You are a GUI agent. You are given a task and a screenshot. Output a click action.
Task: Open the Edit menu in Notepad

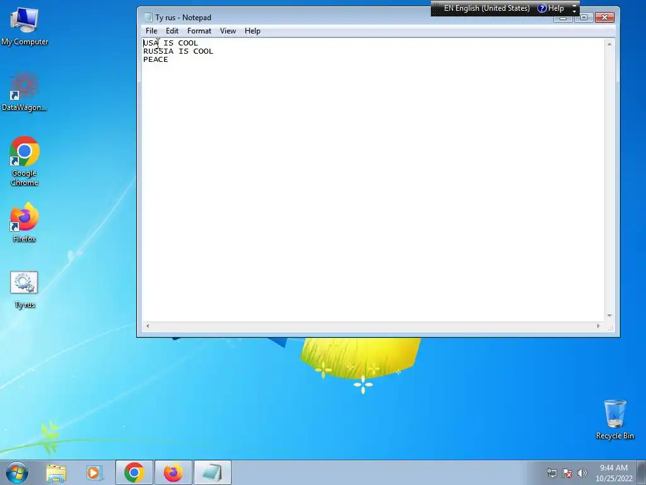tap(172, 31)
